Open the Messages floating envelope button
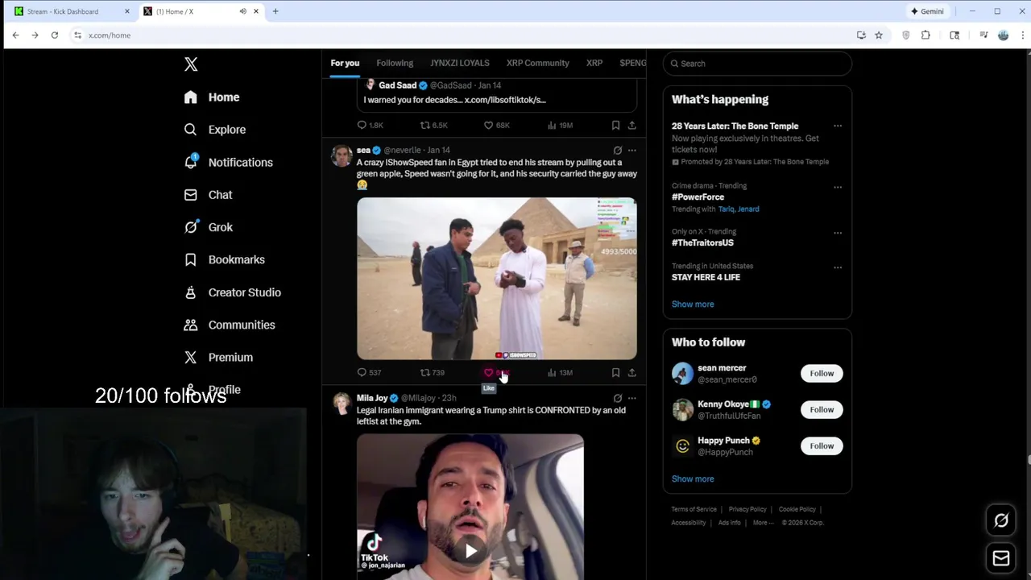The image size is (1031, 580). 1001,559
